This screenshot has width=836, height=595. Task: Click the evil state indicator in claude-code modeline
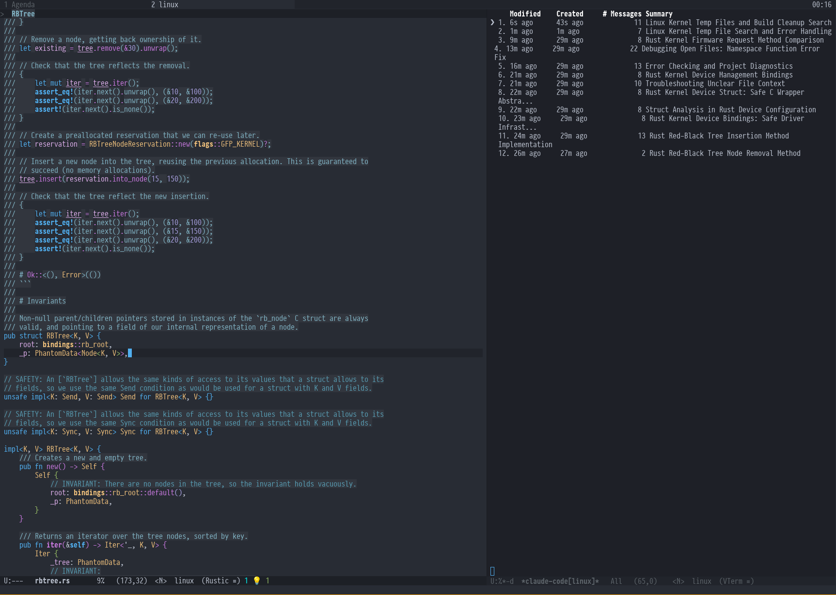(678, 581)
